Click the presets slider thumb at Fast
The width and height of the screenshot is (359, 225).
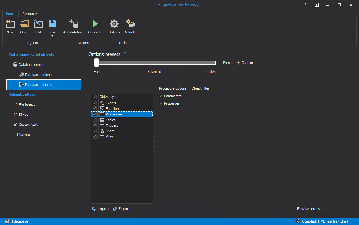[x=96, y=63]
